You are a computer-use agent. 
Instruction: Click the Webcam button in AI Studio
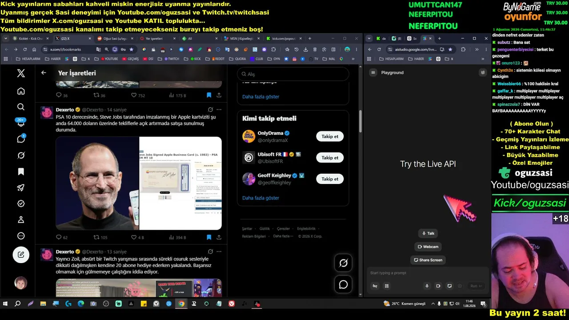(x=428, y=247)
